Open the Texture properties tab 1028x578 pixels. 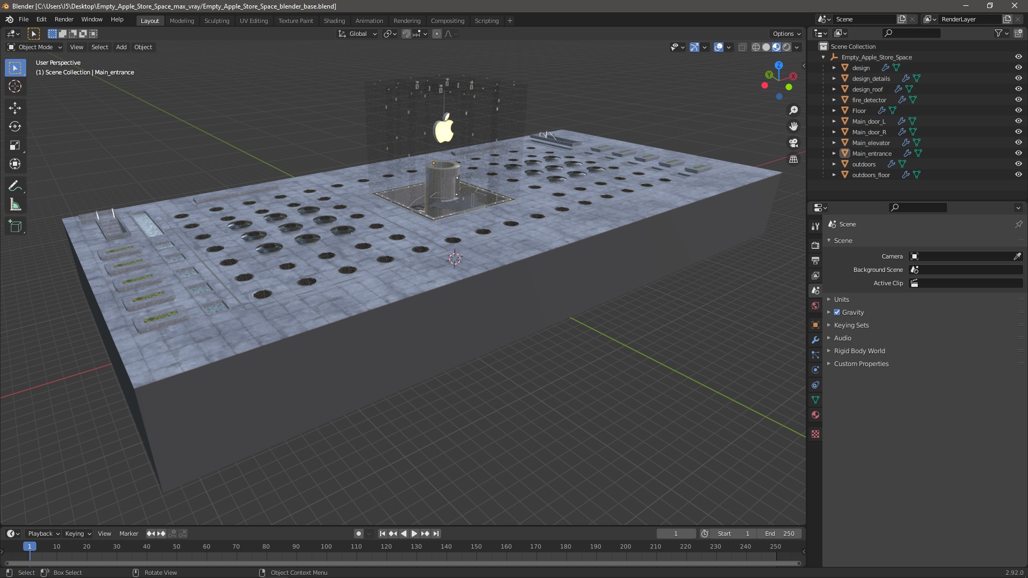tap(815, 434)
